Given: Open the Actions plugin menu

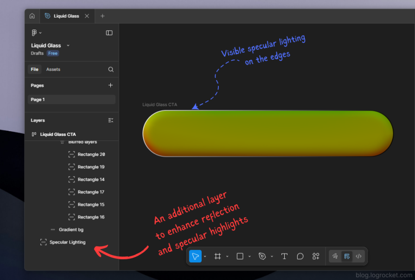Looking at the screenshot, I should click(316, 256).
